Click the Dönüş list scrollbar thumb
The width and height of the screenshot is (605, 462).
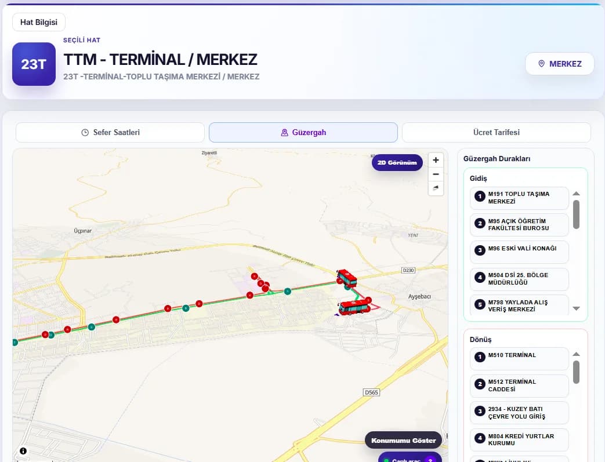pyautogui.click(x=576, y=372)
